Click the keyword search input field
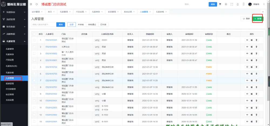This screenshot has width=270, height=126. (x=44, y=24)
